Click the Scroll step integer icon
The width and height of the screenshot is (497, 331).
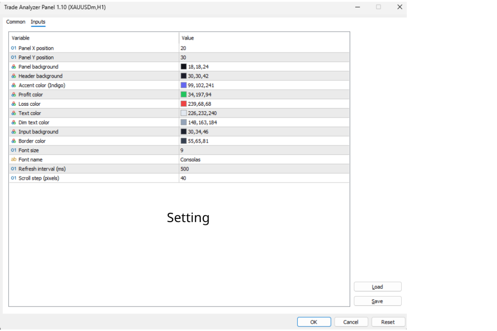tap(14, 178)
